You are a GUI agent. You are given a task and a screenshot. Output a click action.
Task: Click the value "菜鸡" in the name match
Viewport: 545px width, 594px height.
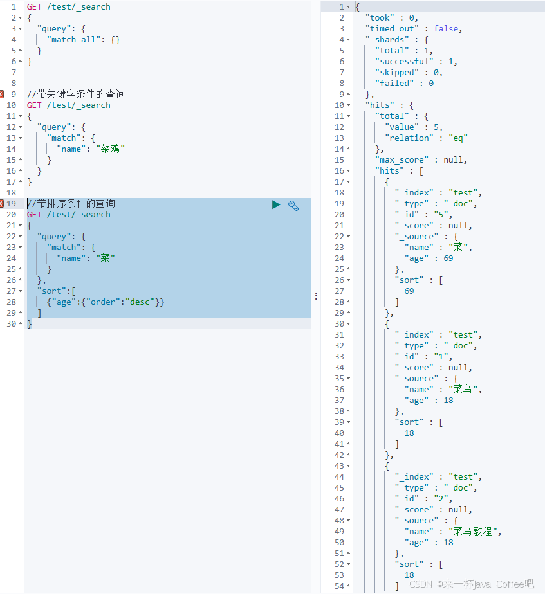(111, 149)
